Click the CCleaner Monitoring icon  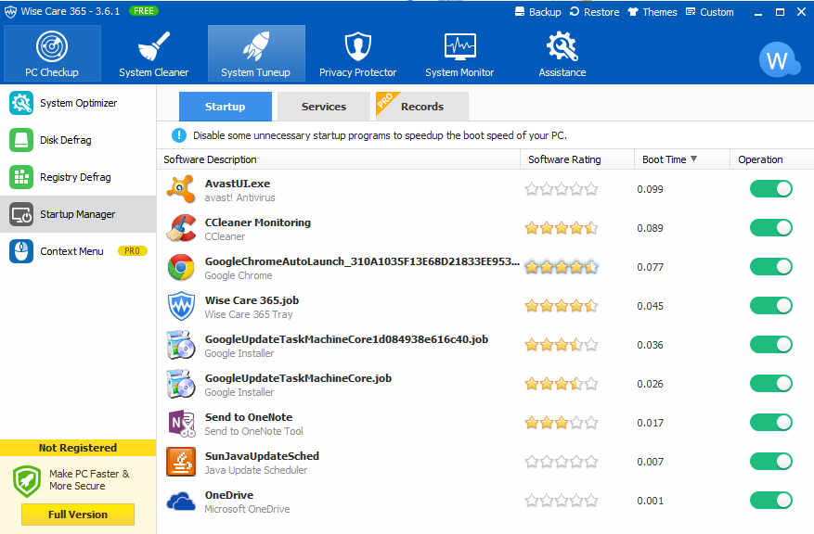point(181,228)
